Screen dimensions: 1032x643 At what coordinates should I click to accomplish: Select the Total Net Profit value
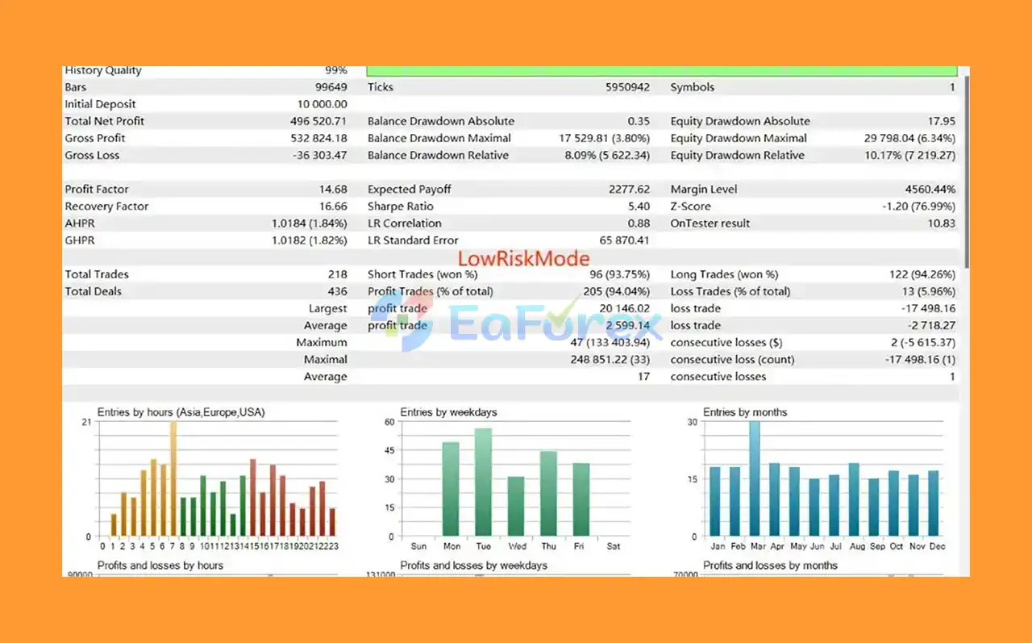click(319, 121)
